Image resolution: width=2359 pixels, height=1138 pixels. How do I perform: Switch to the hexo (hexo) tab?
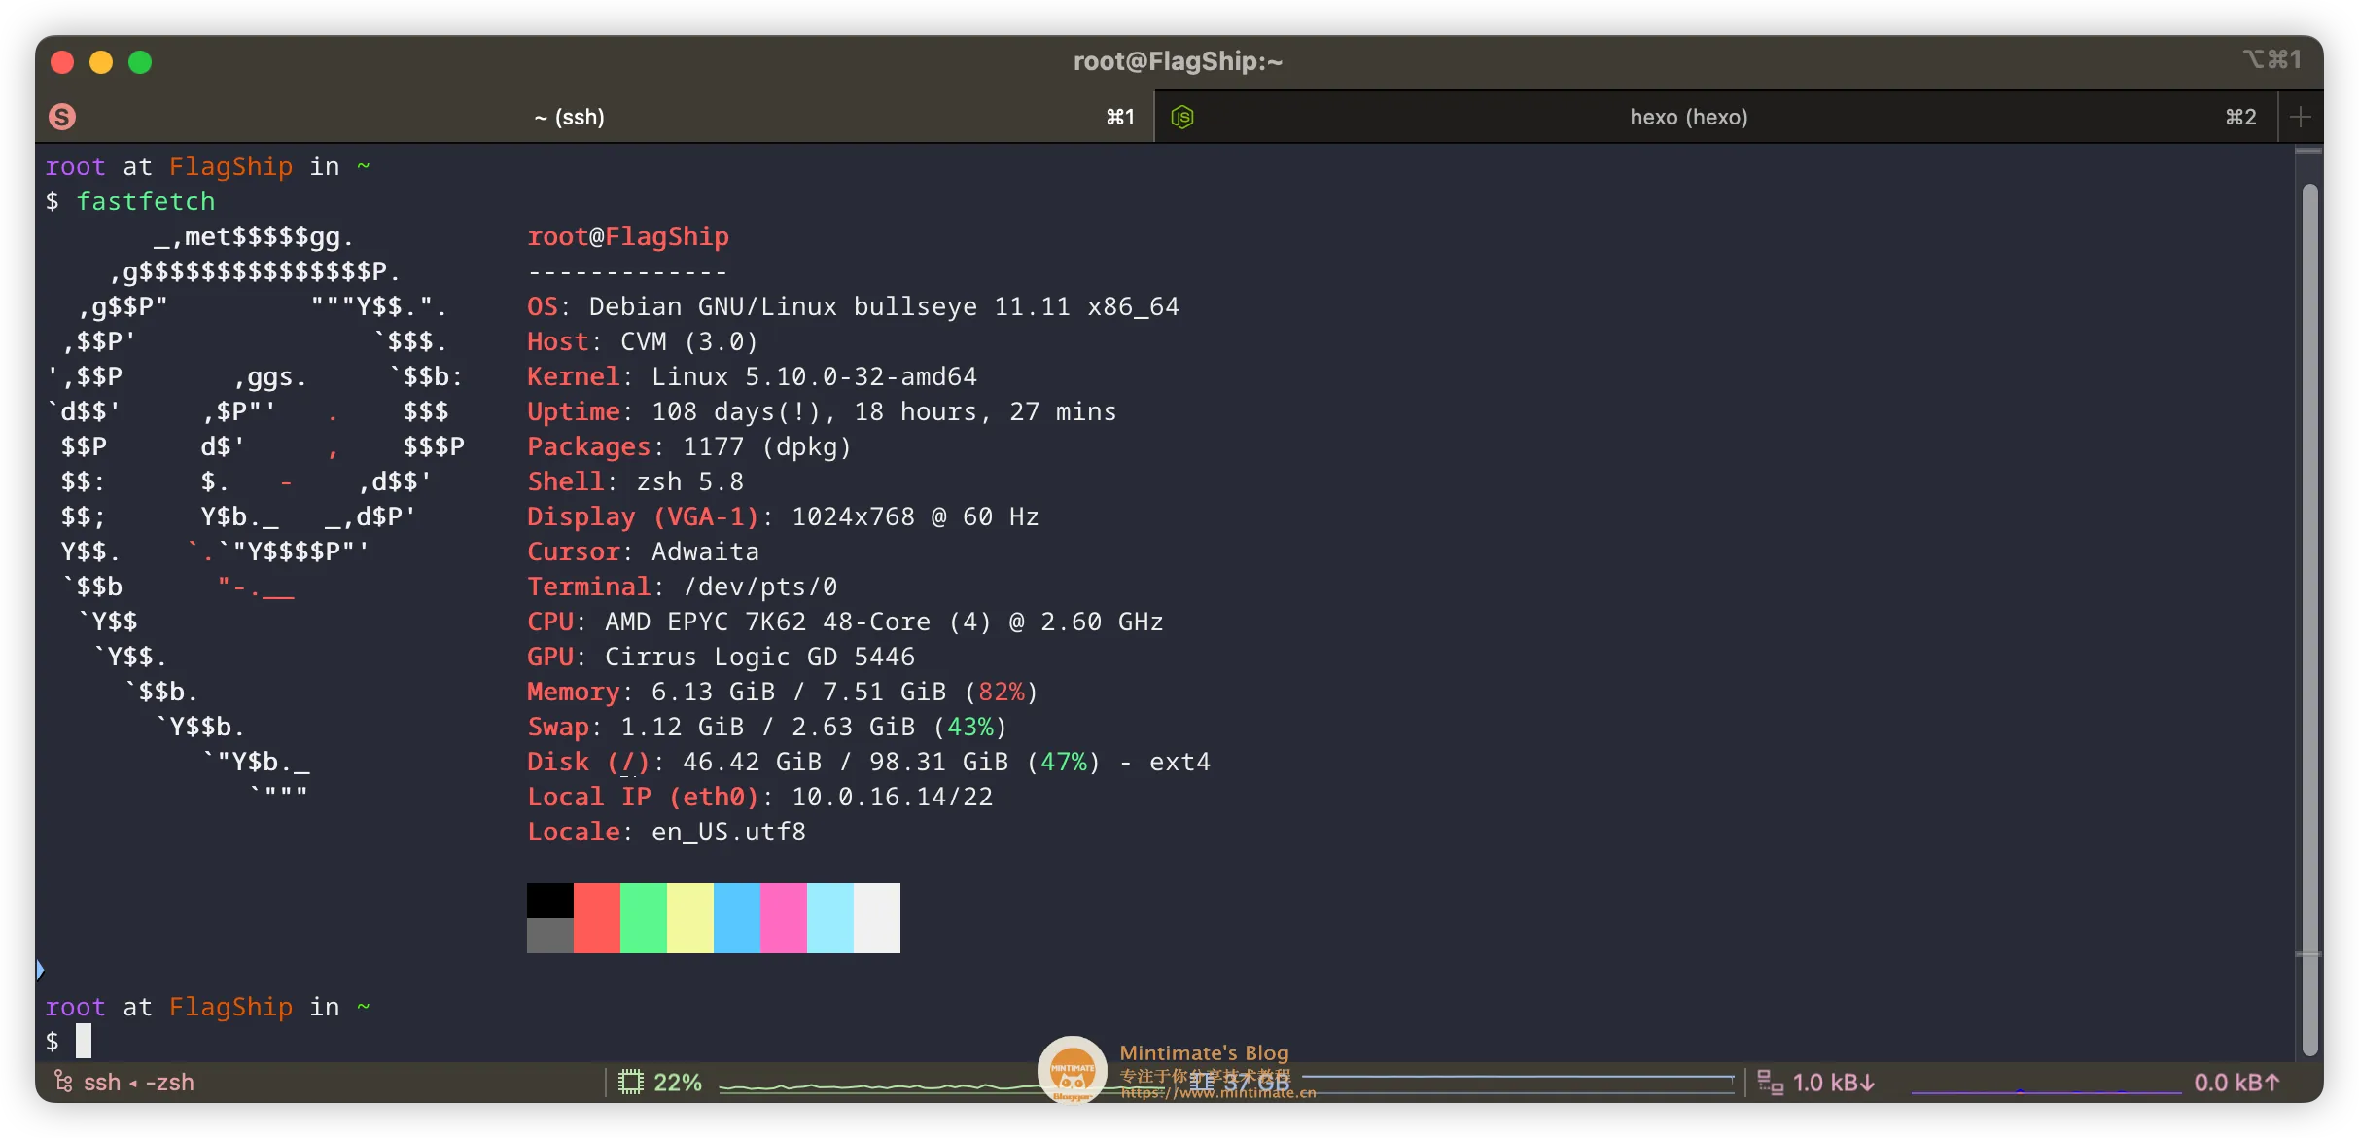point(1688,117)
